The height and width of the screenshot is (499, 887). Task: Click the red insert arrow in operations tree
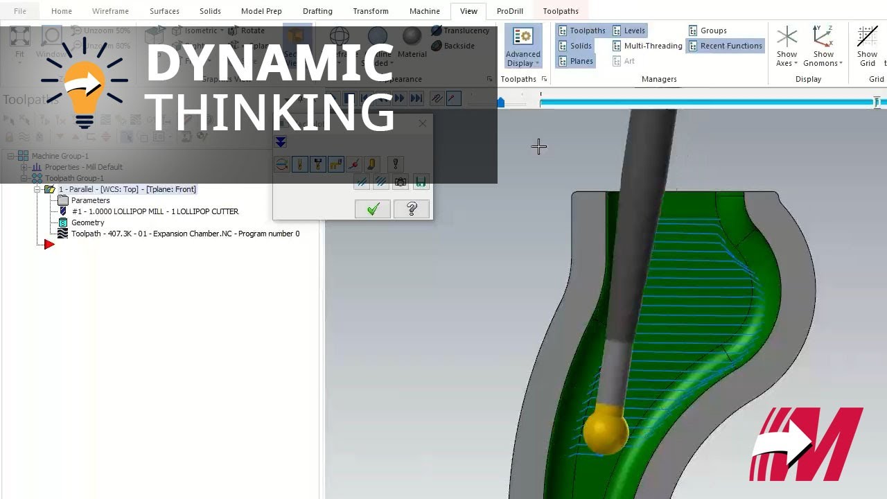tap(49, 244)
